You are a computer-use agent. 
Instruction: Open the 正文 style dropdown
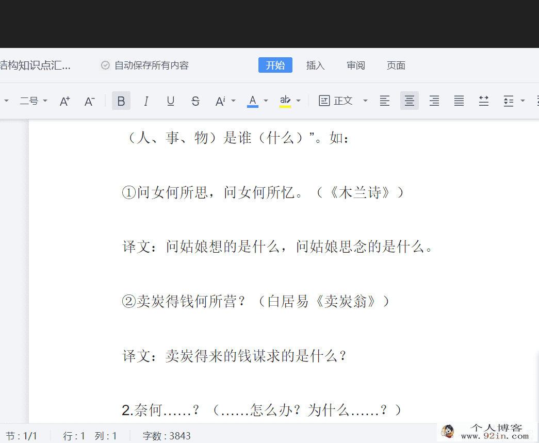point(365,101)
